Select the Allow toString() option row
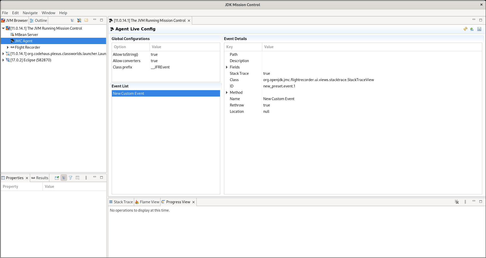 point(166,54)
